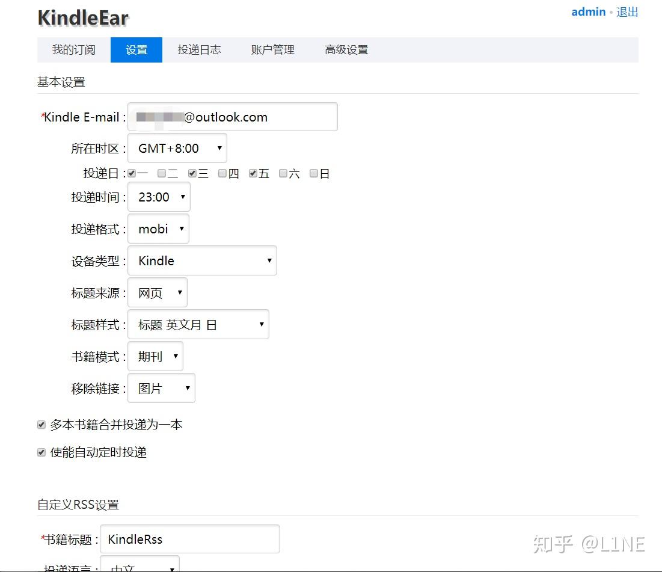Viewport: 662px width, 572px height.
Task: Expand the 书籍模式 book mode dropdown
Action: click(x=155, y=356)
